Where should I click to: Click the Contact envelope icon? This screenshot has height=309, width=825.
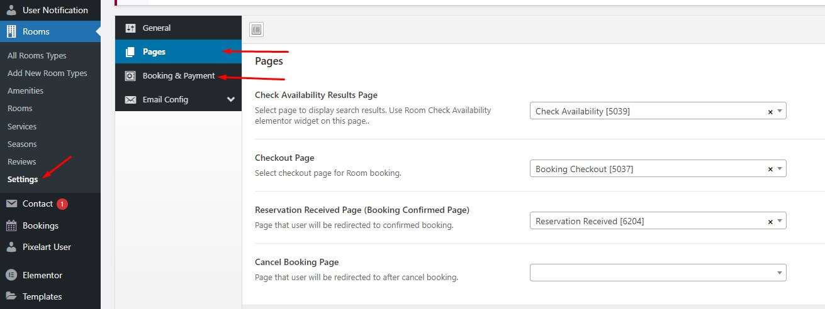[x=11, y=203]
